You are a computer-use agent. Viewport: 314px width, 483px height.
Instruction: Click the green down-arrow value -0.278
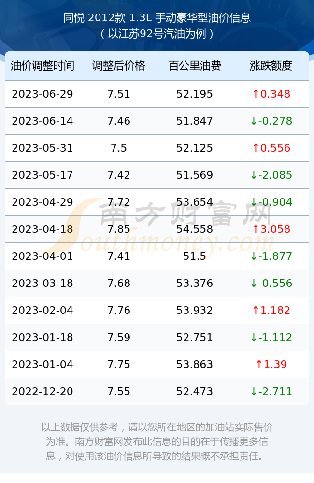[x=271, y=121]
